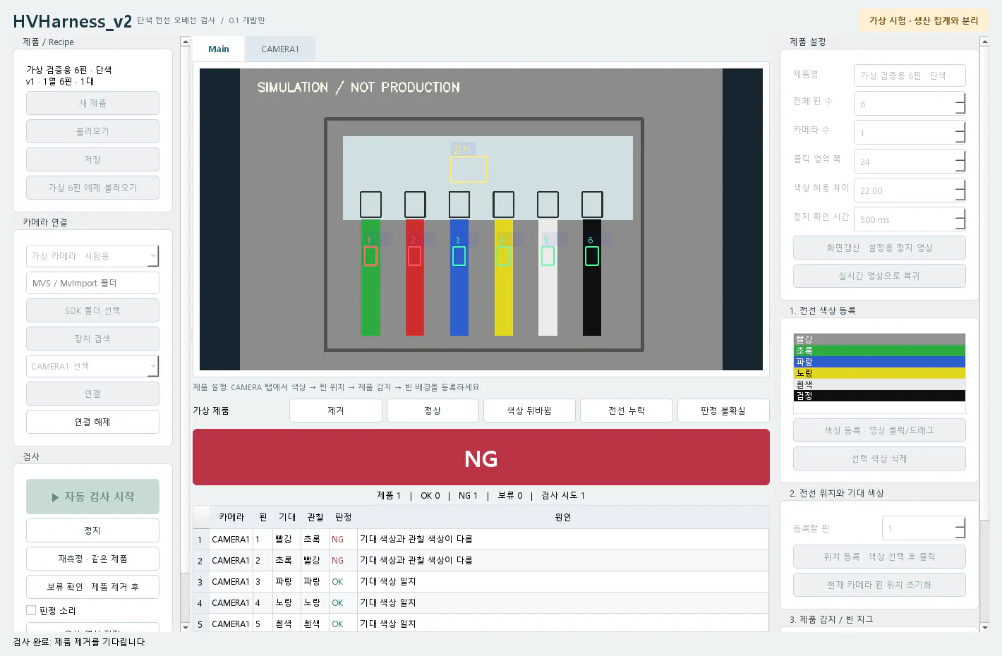Viewport: 1002px width, 656px height.
Task: Click the 전체 핀 수 spinner
Action: pyautogui.click(x=910, y=104)
